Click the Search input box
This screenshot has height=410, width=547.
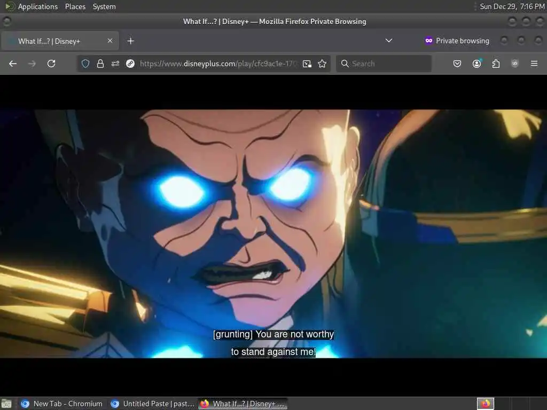(x=384, y=64)
